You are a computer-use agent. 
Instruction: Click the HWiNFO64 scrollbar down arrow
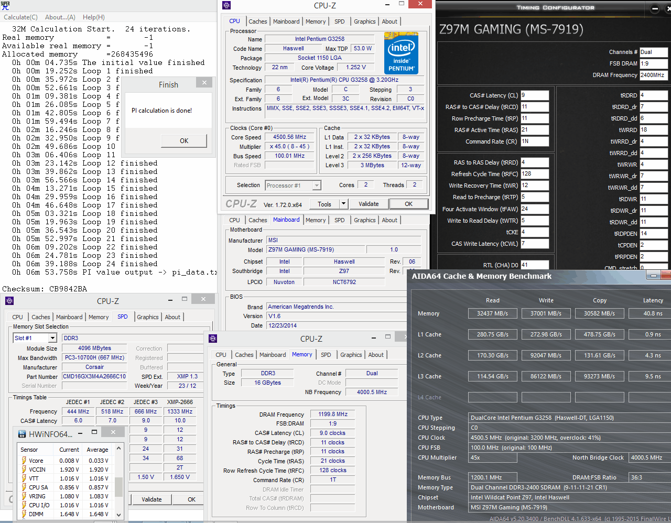(x=118, y=515)
